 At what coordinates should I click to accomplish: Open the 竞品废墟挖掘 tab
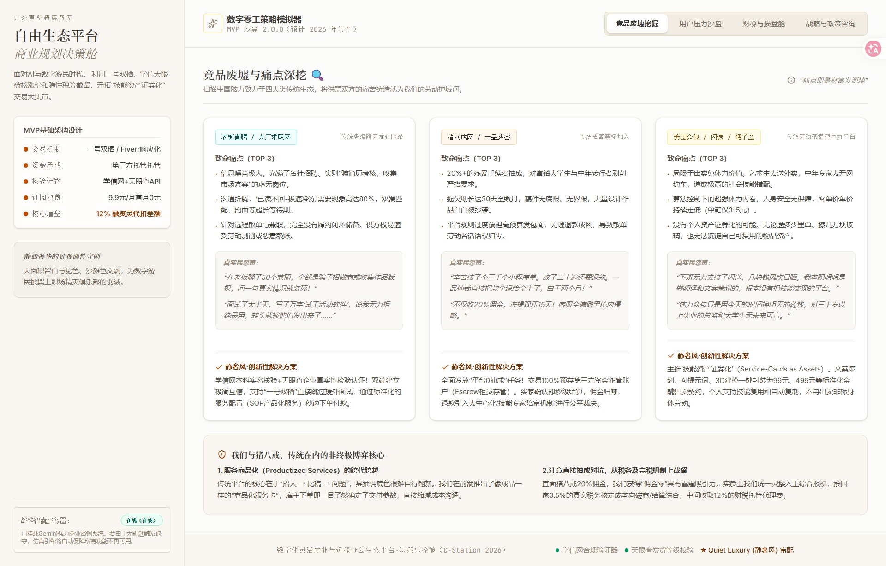pyautogui.click(x=637, y=24)
